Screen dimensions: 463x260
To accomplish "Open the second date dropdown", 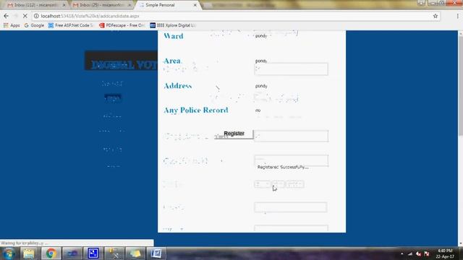I will point(278,184).
